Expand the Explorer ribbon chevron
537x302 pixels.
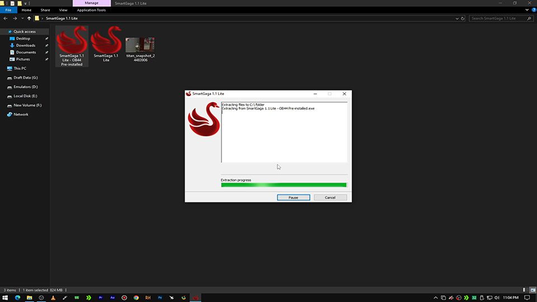coord(527,10)
